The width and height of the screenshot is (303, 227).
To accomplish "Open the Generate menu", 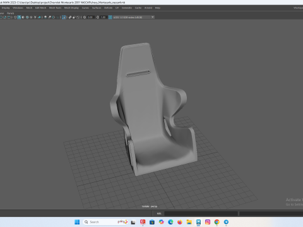I will point(127,8).
